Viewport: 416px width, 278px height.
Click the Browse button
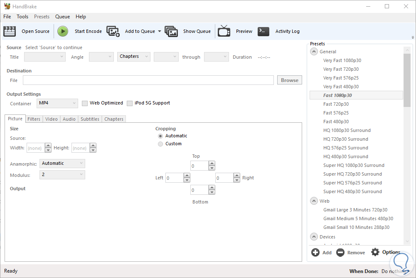290,80
